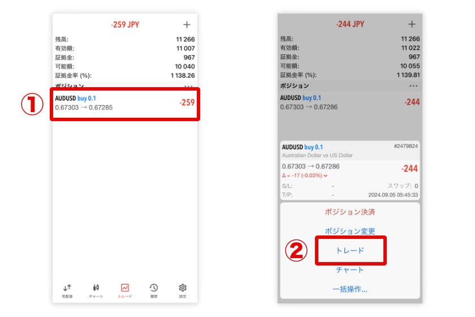Open the 履歴 history clock icon
The width and height of the screenshot is (475, 317).
coord(154,288)
